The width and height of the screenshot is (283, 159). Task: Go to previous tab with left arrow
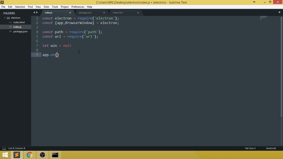click(34, 12)
